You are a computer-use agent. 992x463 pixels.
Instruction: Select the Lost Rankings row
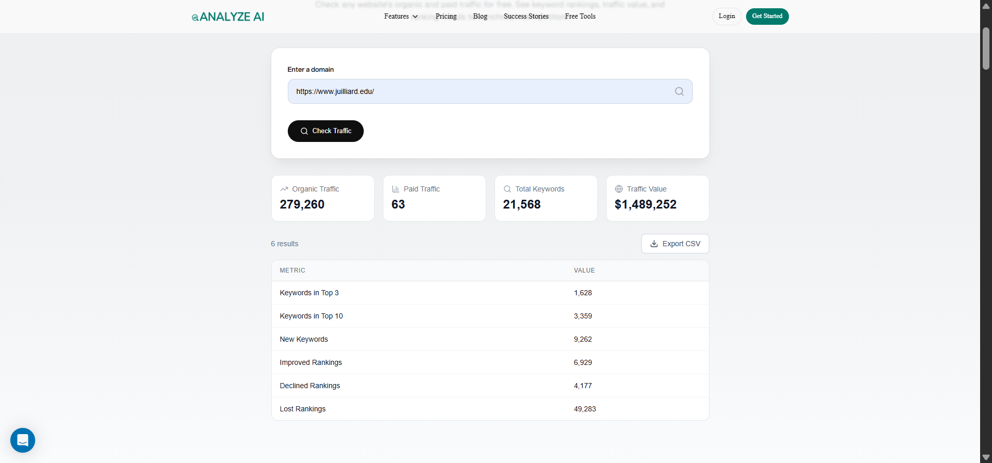pos(490,409)
